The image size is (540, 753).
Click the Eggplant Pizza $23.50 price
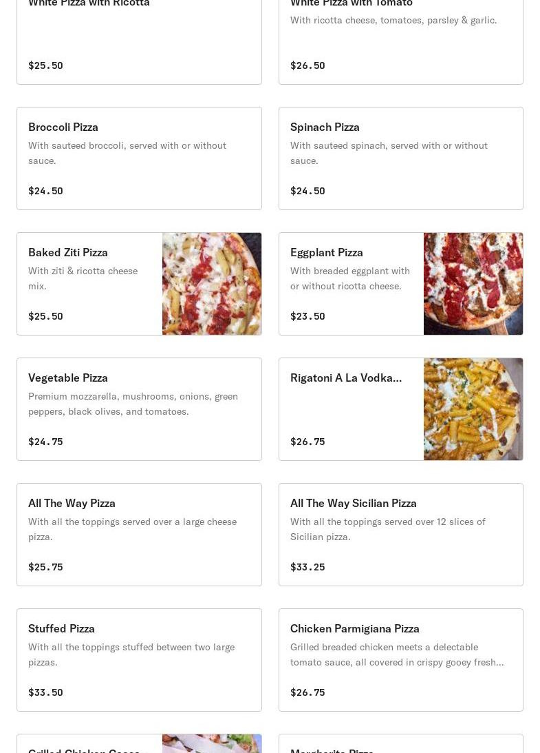click(307, 316)
